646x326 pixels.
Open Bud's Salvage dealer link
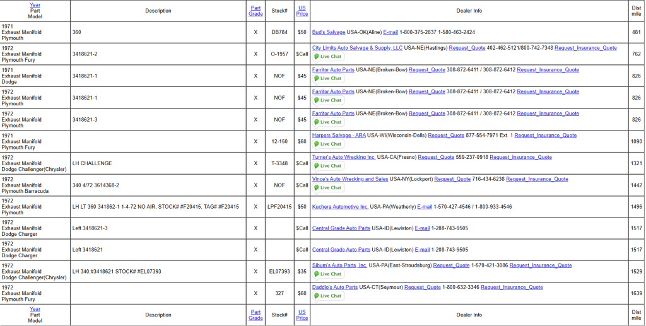(329, 32)
